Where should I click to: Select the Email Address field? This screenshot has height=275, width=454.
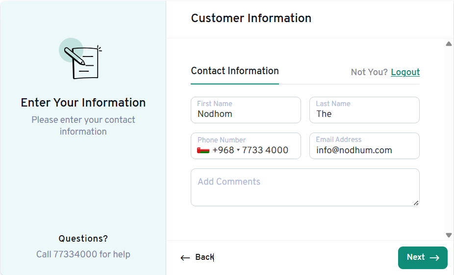pos(364,150)
